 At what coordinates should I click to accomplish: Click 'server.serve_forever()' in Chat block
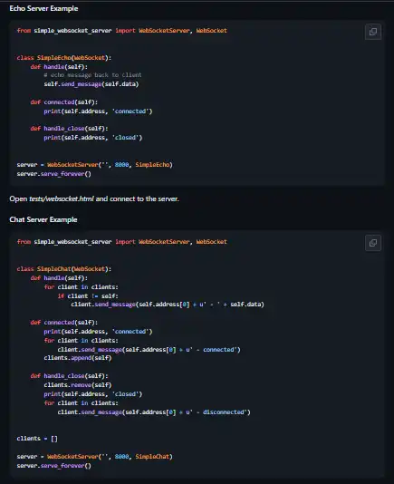coord(54,466)
